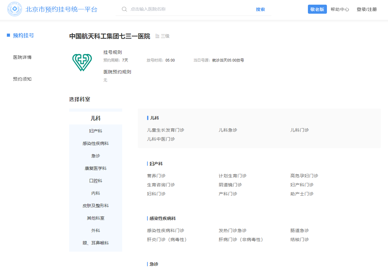Open 营养门诊
Viewport: 388px width, 270px height.
156,176
